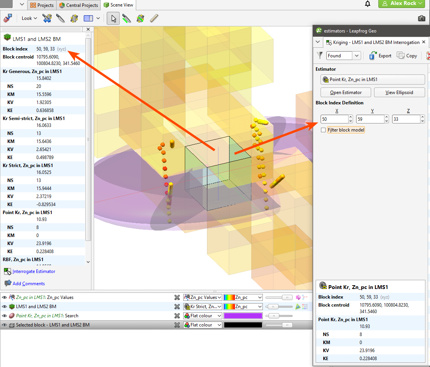Click the camera screenshot icon
Image resolution: width=430 pixels, height=367 pixels.
pyautogui.click(x=422, y=18)
